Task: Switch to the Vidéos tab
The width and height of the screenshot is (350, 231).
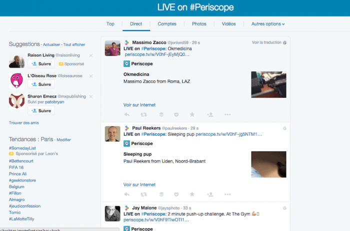Action: click(228, 24)
